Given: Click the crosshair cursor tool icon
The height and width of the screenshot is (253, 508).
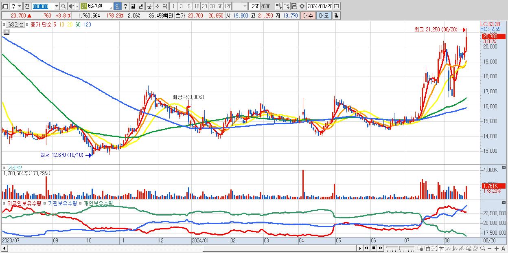Looking at the screenshot, I should 441,248.
